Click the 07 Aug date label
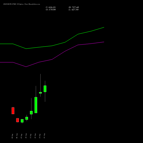 [x=21, y=136]
